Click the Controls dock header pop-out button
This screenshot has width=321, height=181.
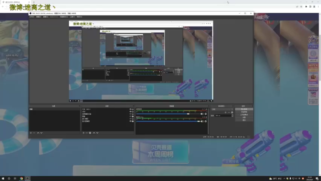pyautogui.click(x=252, y=106)
